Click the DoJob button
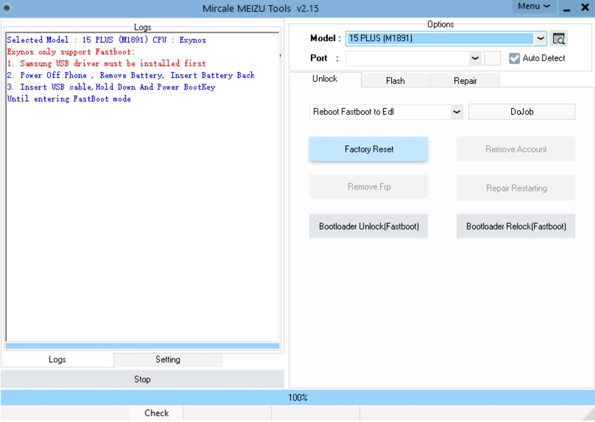 [x=522, y=112]
